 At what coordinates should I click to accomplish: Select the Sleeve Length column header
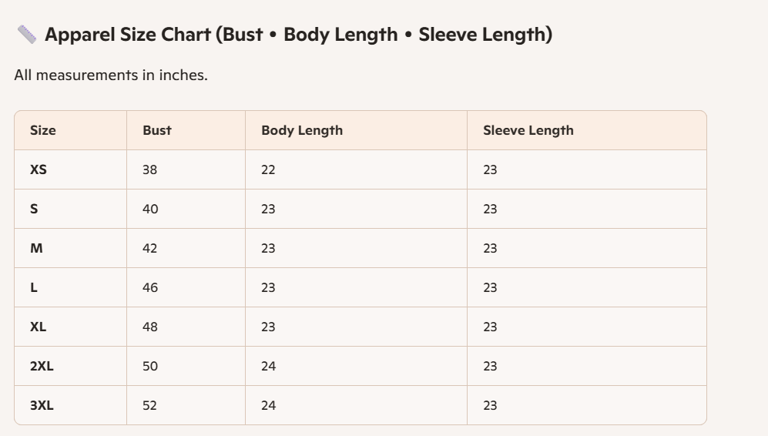pos(528,130)
